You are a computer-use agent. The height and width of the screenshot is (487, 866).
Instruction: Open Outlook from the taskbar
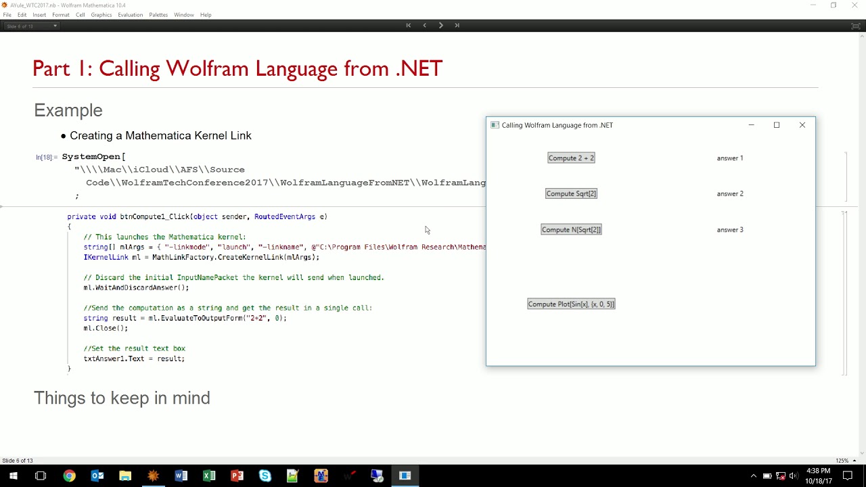97,476
